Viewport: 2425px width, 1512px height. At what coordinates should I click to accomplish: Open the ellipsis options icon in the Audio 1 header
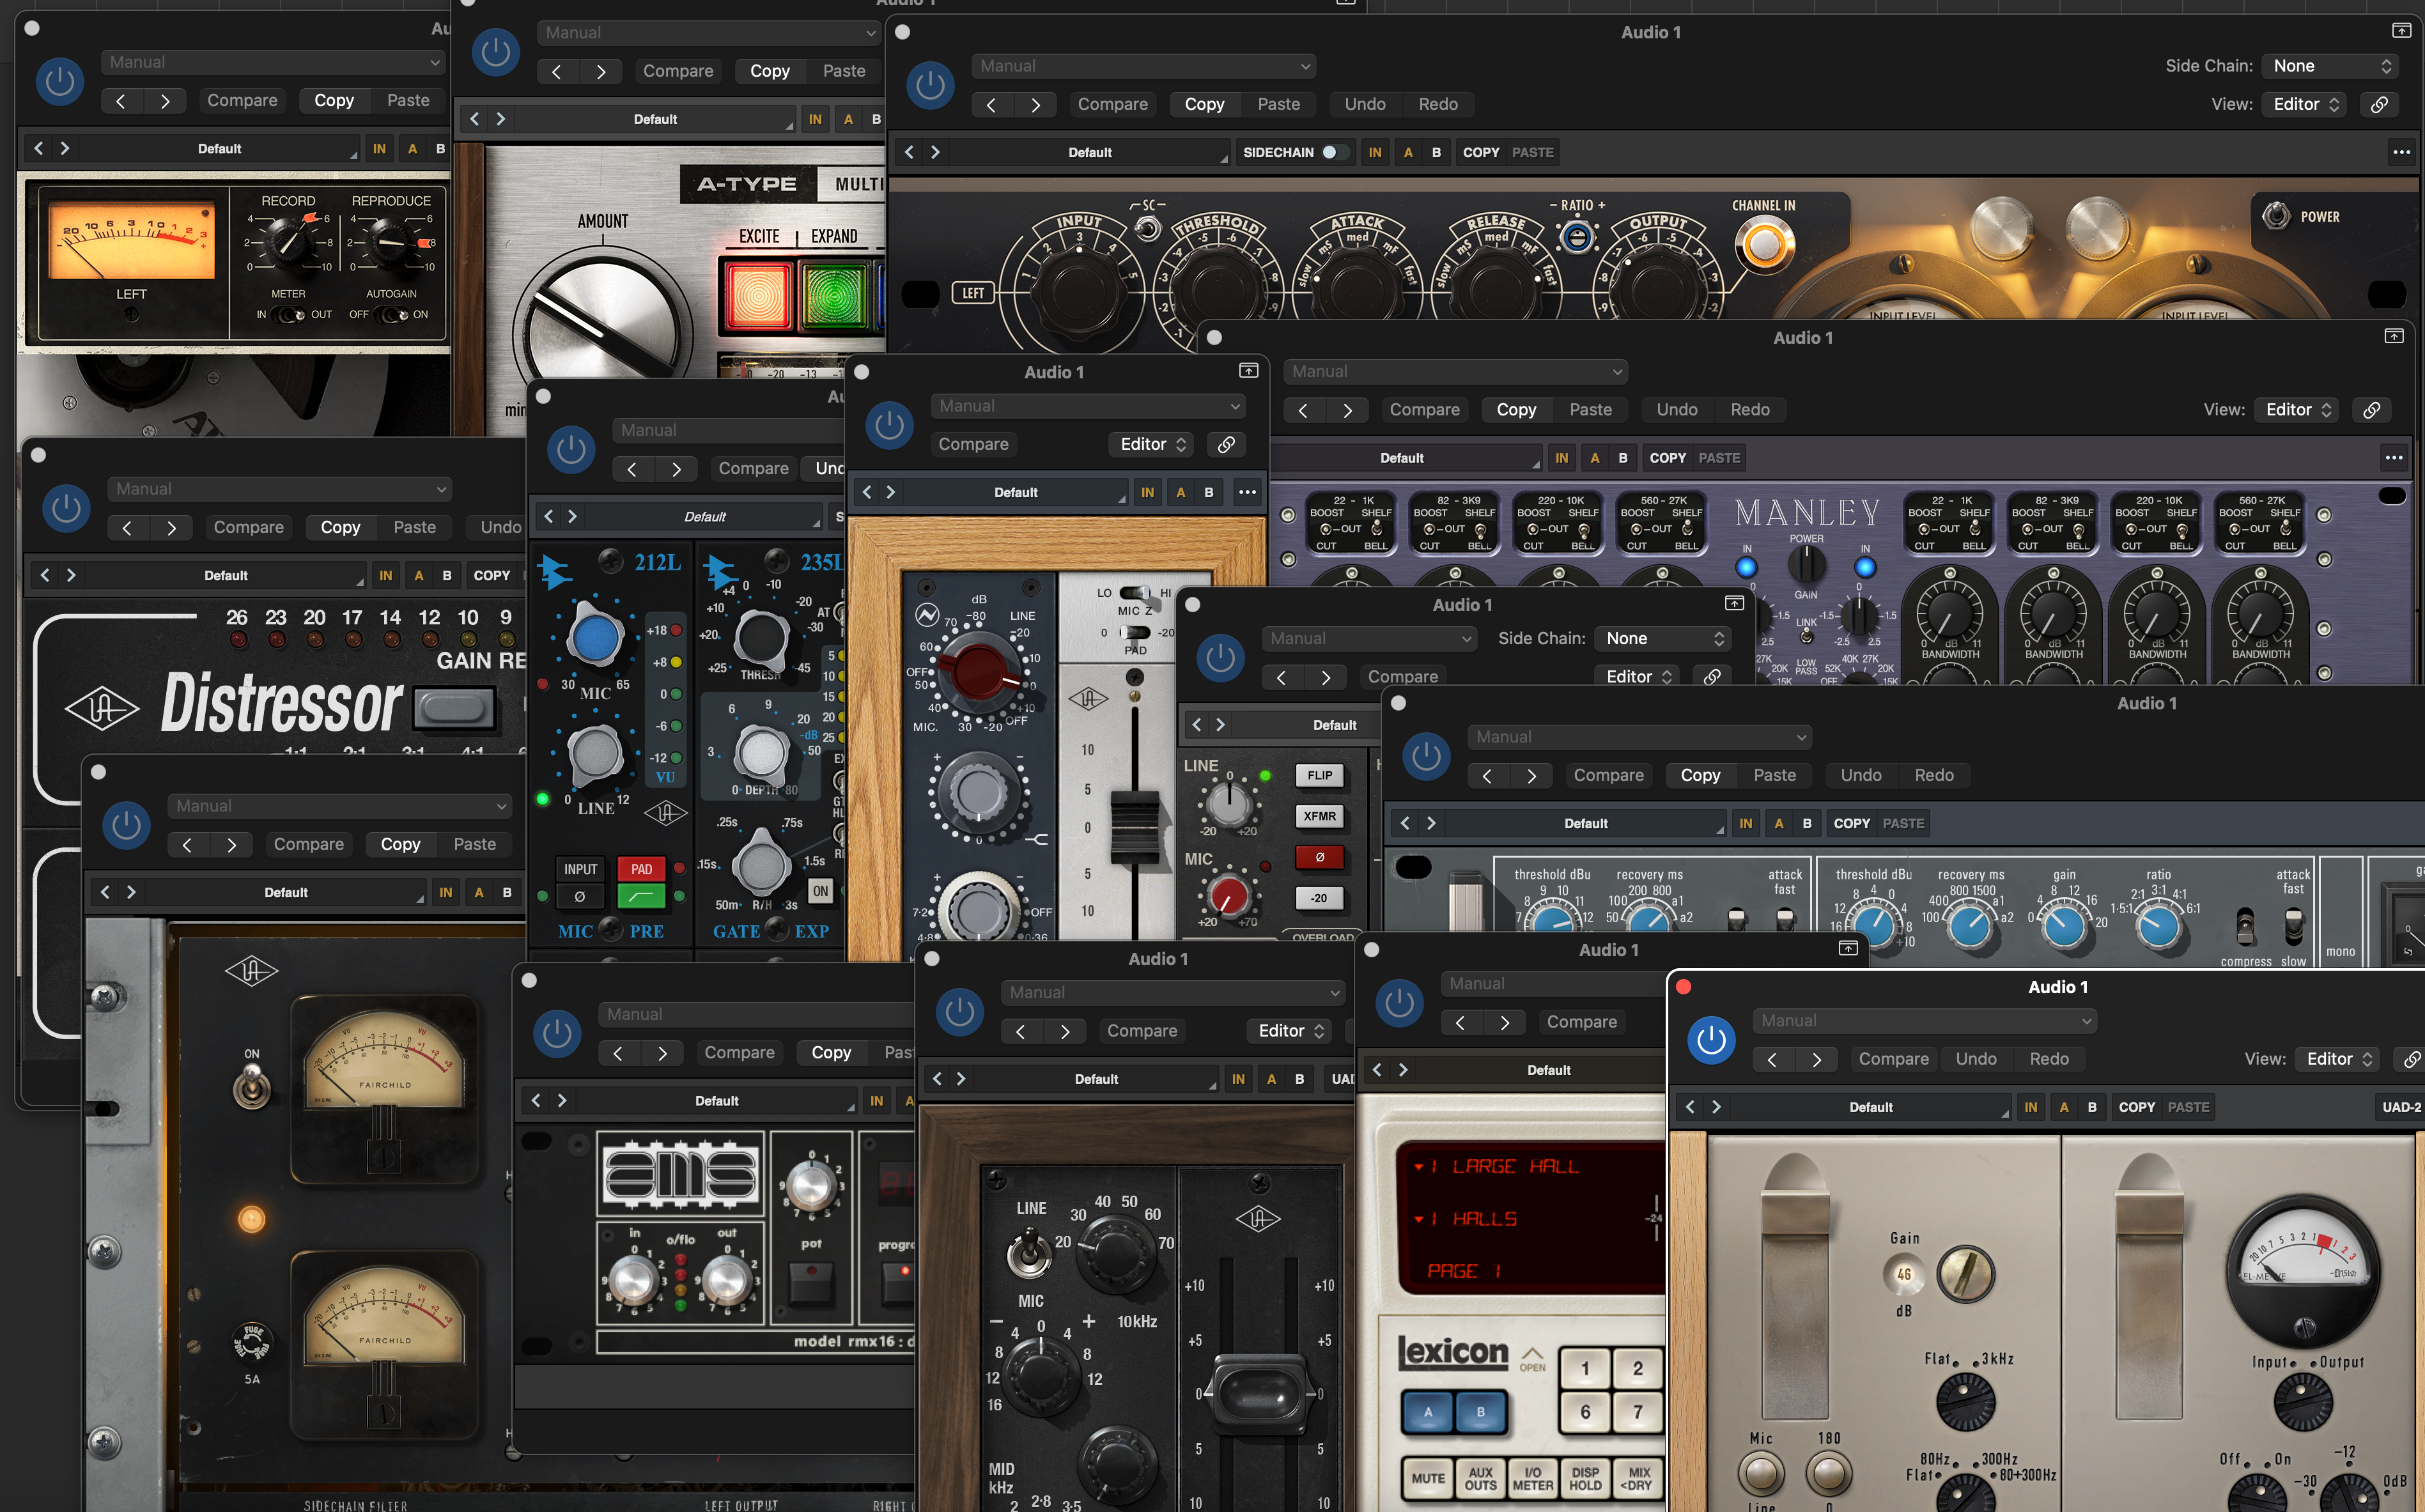pos(2401,151)
